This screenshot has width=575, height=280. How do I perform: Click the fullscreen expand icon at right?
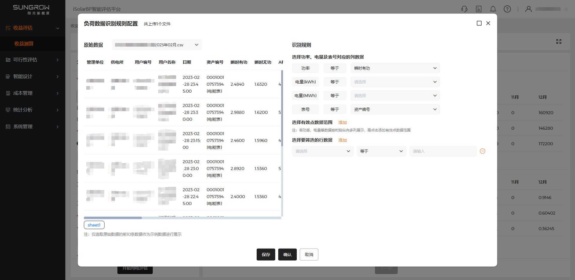coord(559,42)
